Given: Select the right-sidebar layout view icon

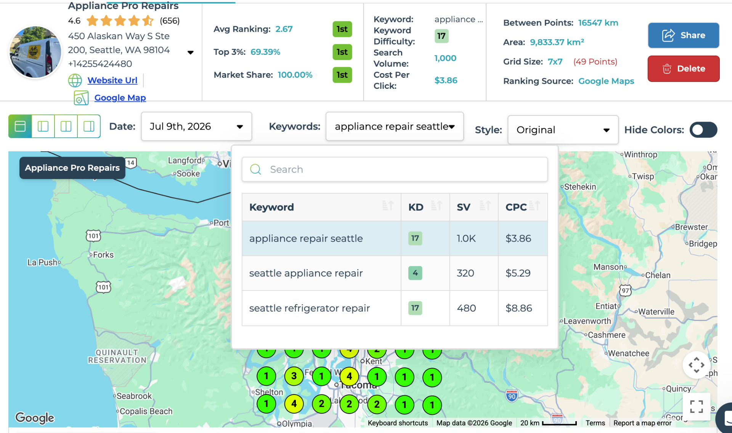Looking at the screenshot, I should 89,126.
